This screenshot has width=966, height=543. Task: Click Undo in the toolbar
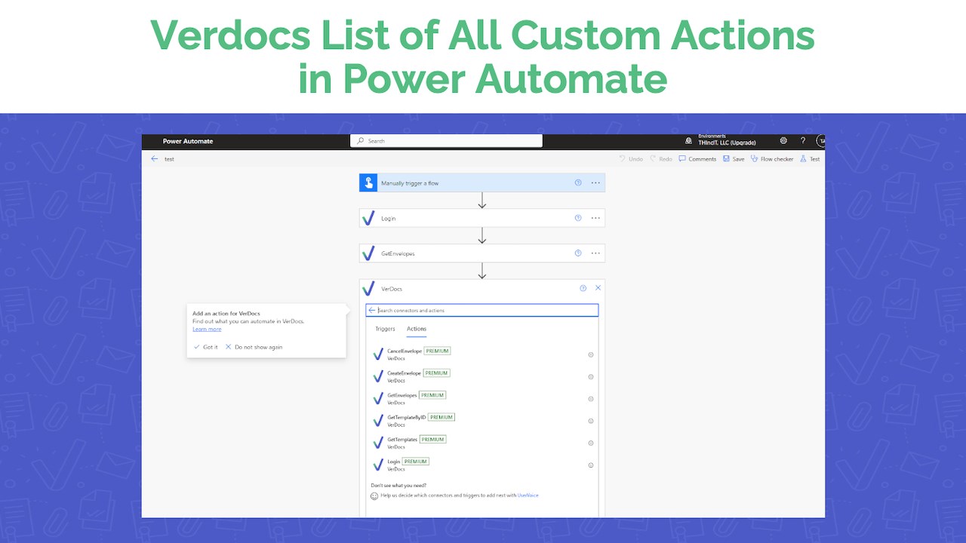pyautogui.click(x=631, y=159)
